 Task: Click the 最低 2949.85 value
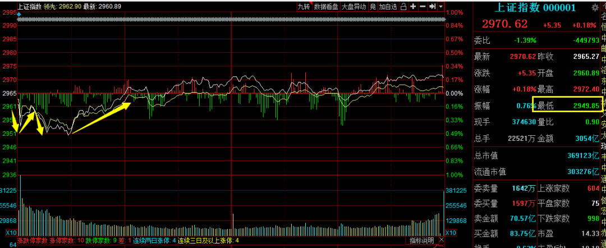585,105
